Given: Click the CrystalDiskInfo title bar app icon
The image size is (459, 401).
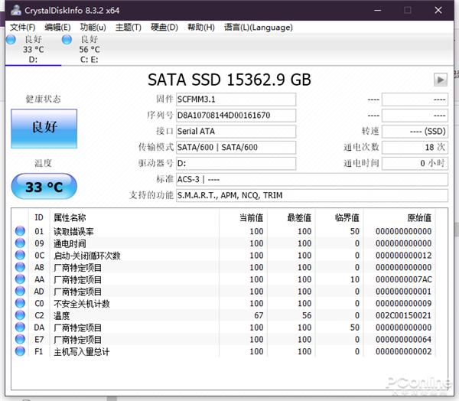Looking at the screenshot, I should tap(16, 10).
